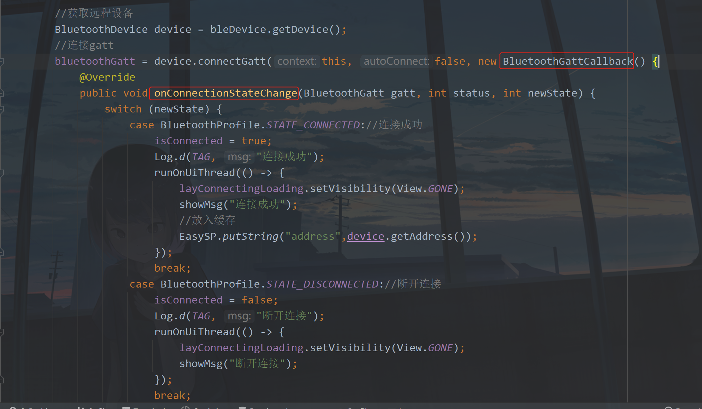Click 'BluetoothGatt gatt' parameter
702x409 pixels.
point(359,93)
